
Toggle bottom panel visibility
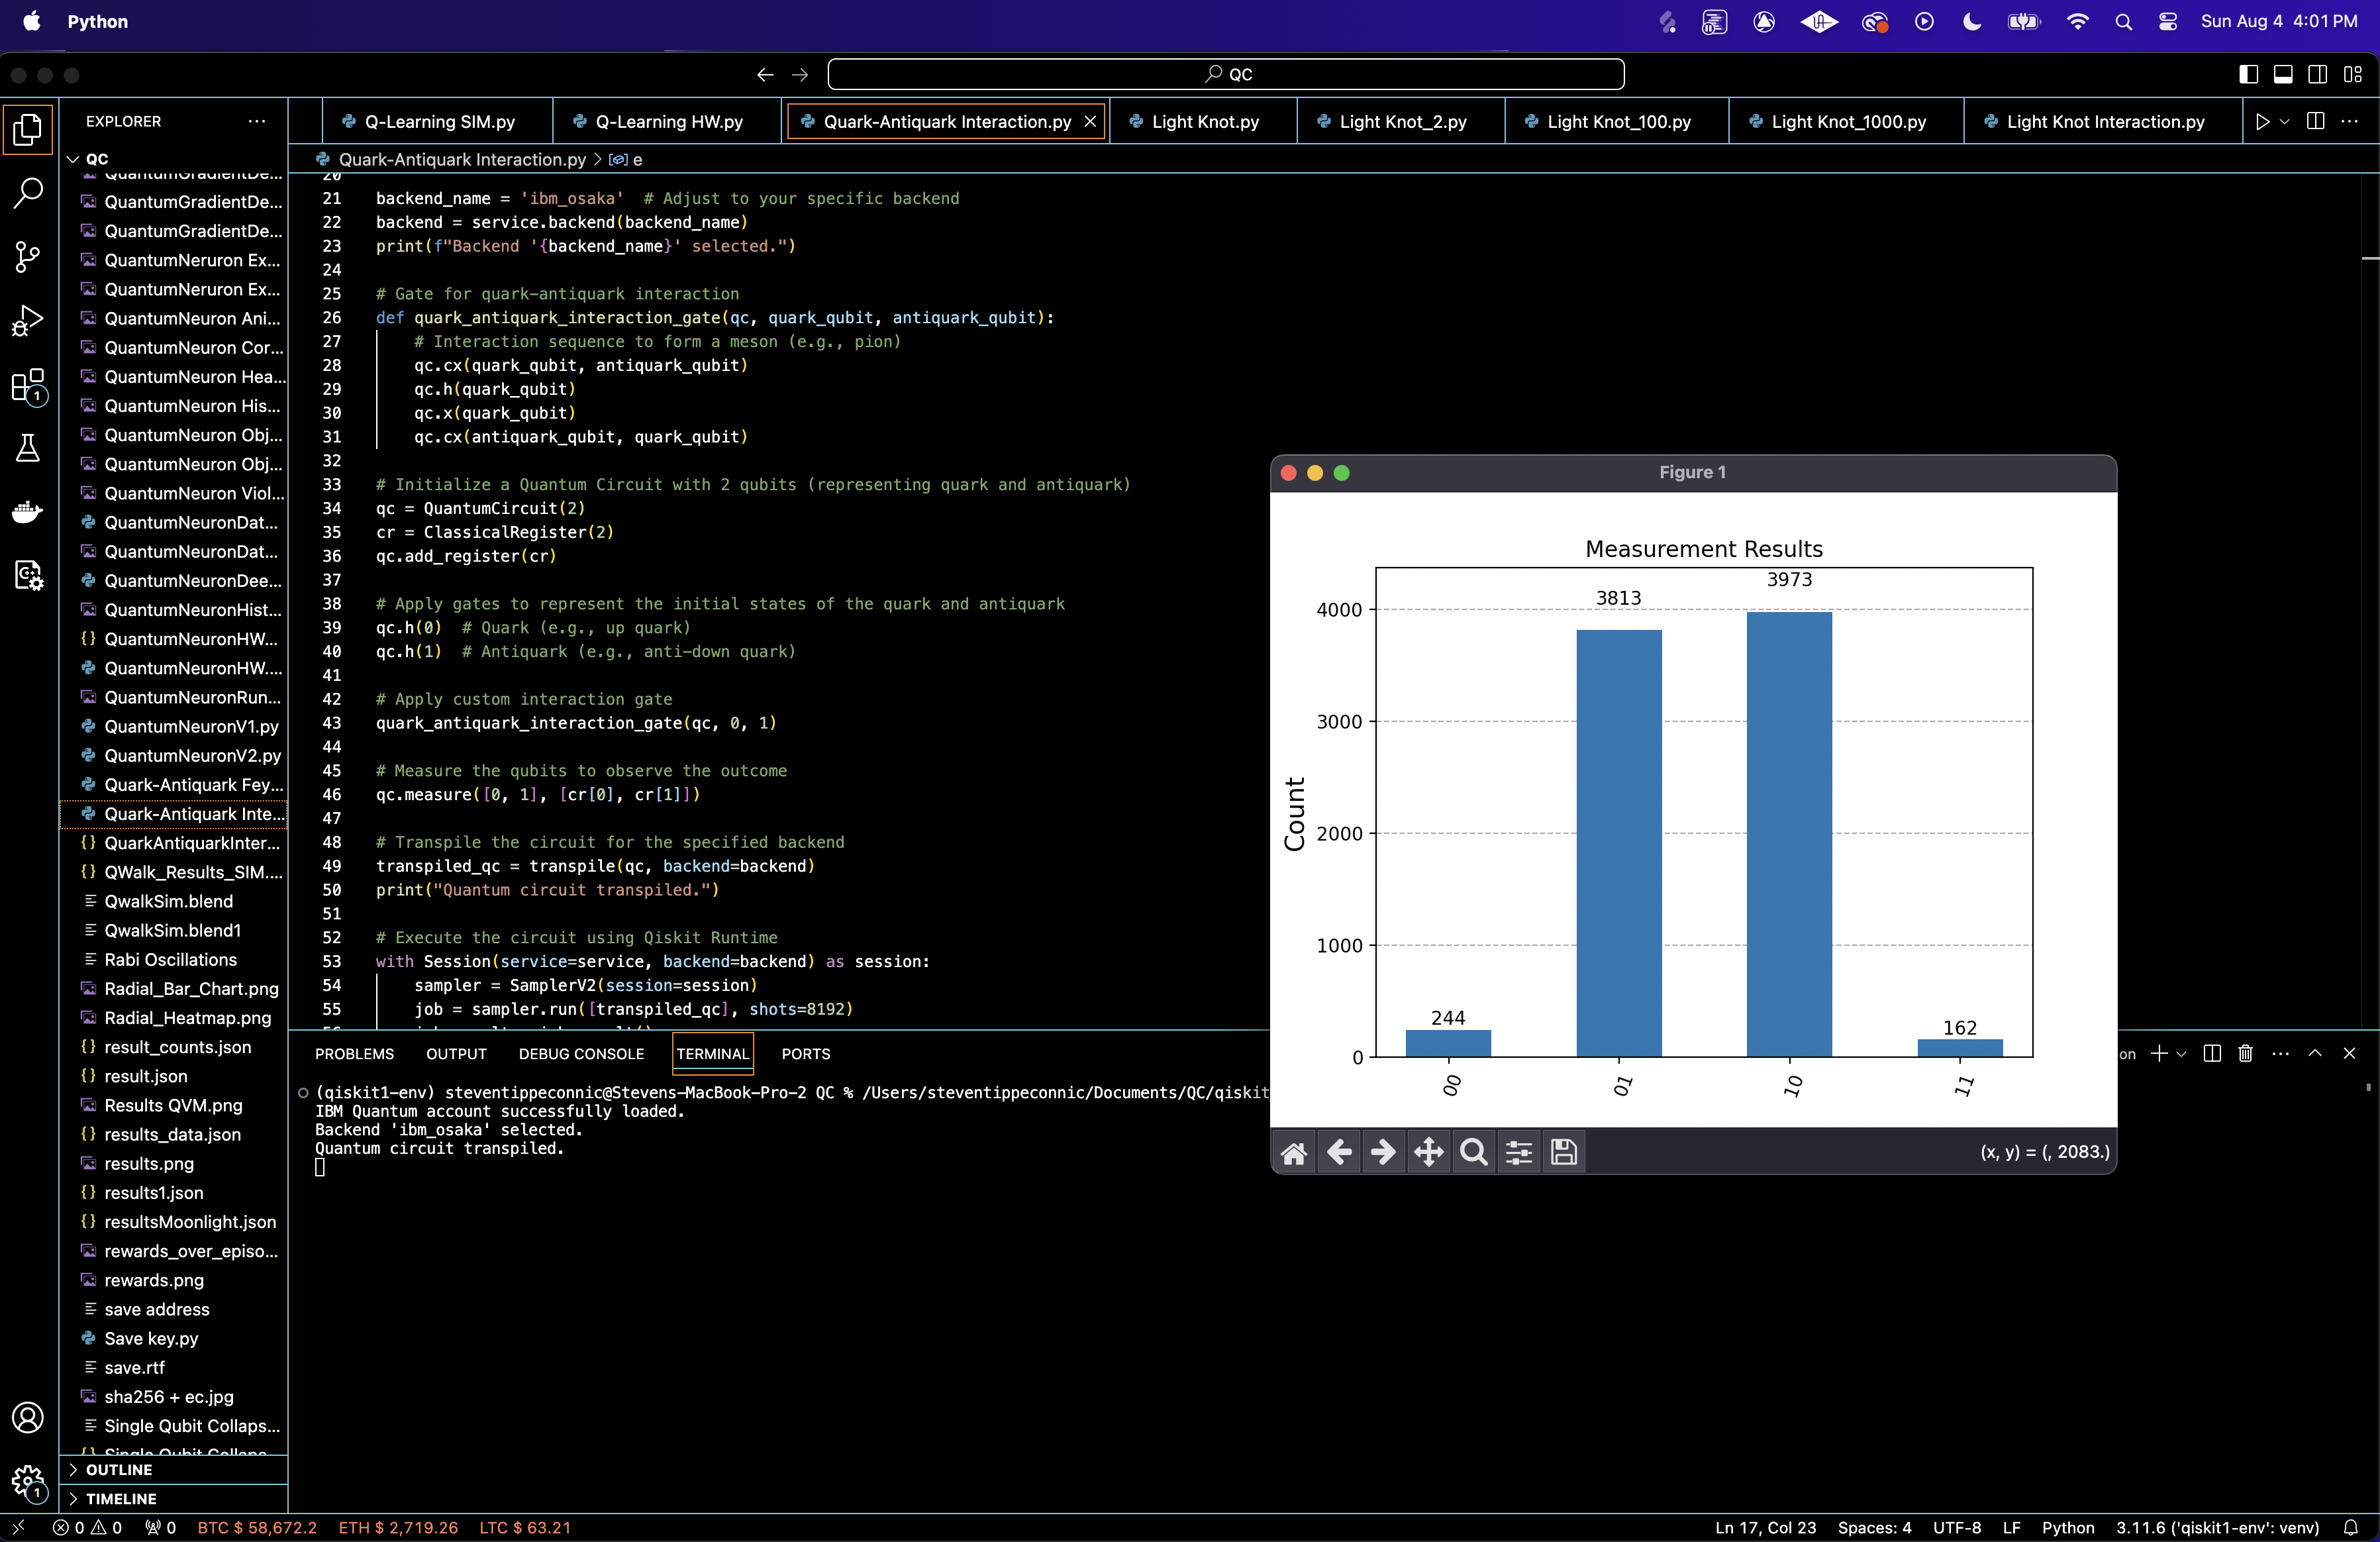[x=2283, y=74]
